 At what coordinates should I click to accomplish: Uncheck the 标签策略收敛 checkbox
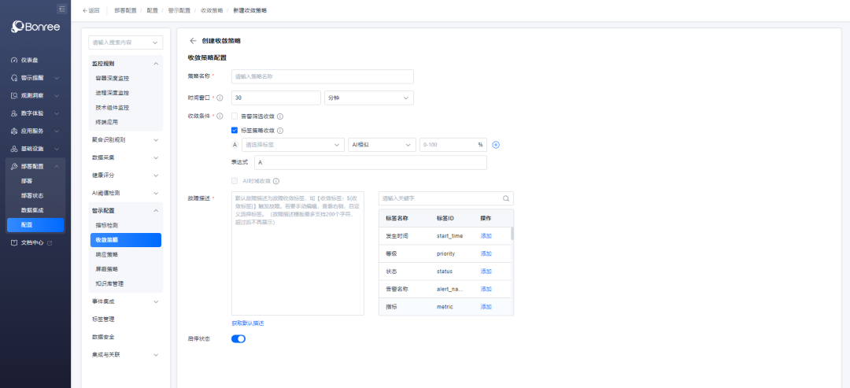tap(235, 131)
